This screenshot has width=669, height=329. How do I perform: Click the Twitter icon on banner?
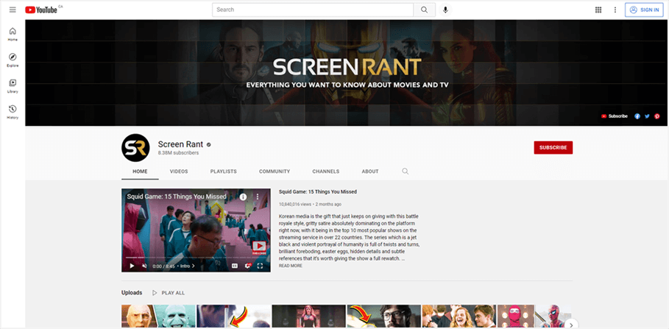coord(647,116)
